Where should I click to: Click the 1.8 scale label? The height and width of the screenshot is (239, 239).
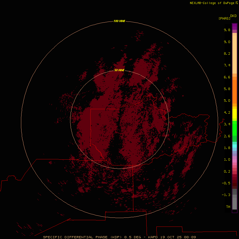(227, 148)
